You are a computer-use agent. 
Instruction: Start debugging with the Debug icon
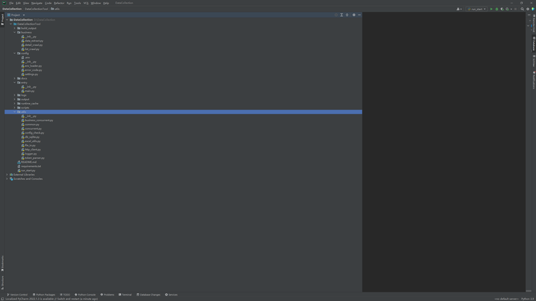[496, 9]
